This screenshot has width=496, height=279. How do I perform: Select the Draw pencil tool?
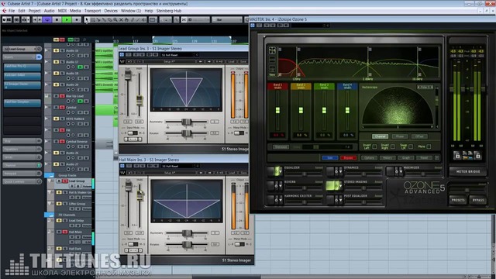click(x=133, y=19)
